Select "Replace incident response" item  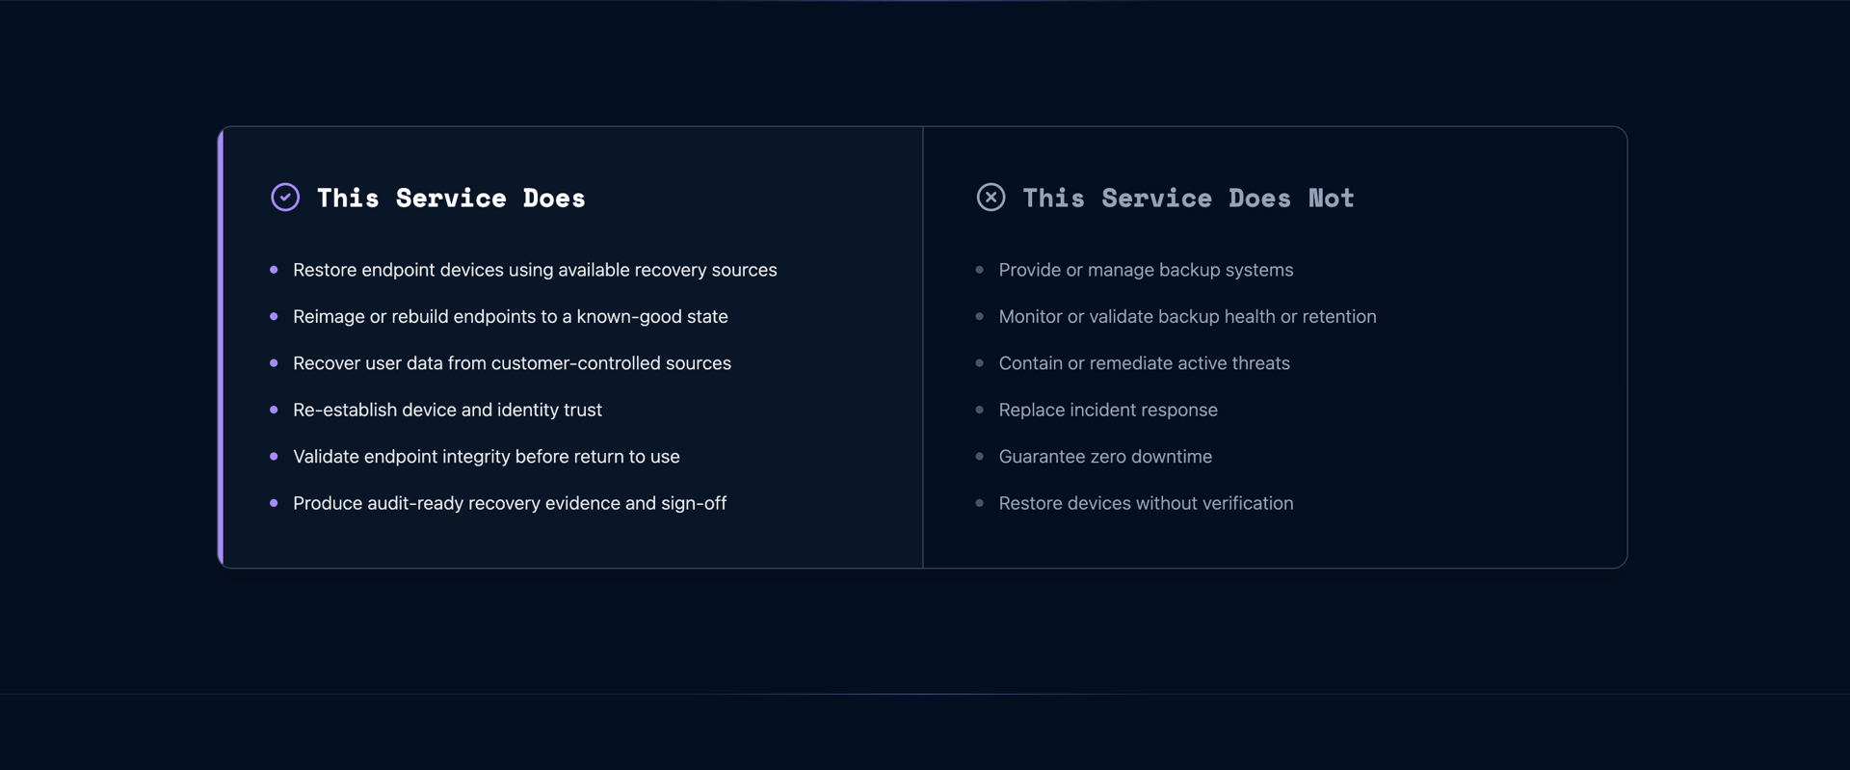[1107, 410]
